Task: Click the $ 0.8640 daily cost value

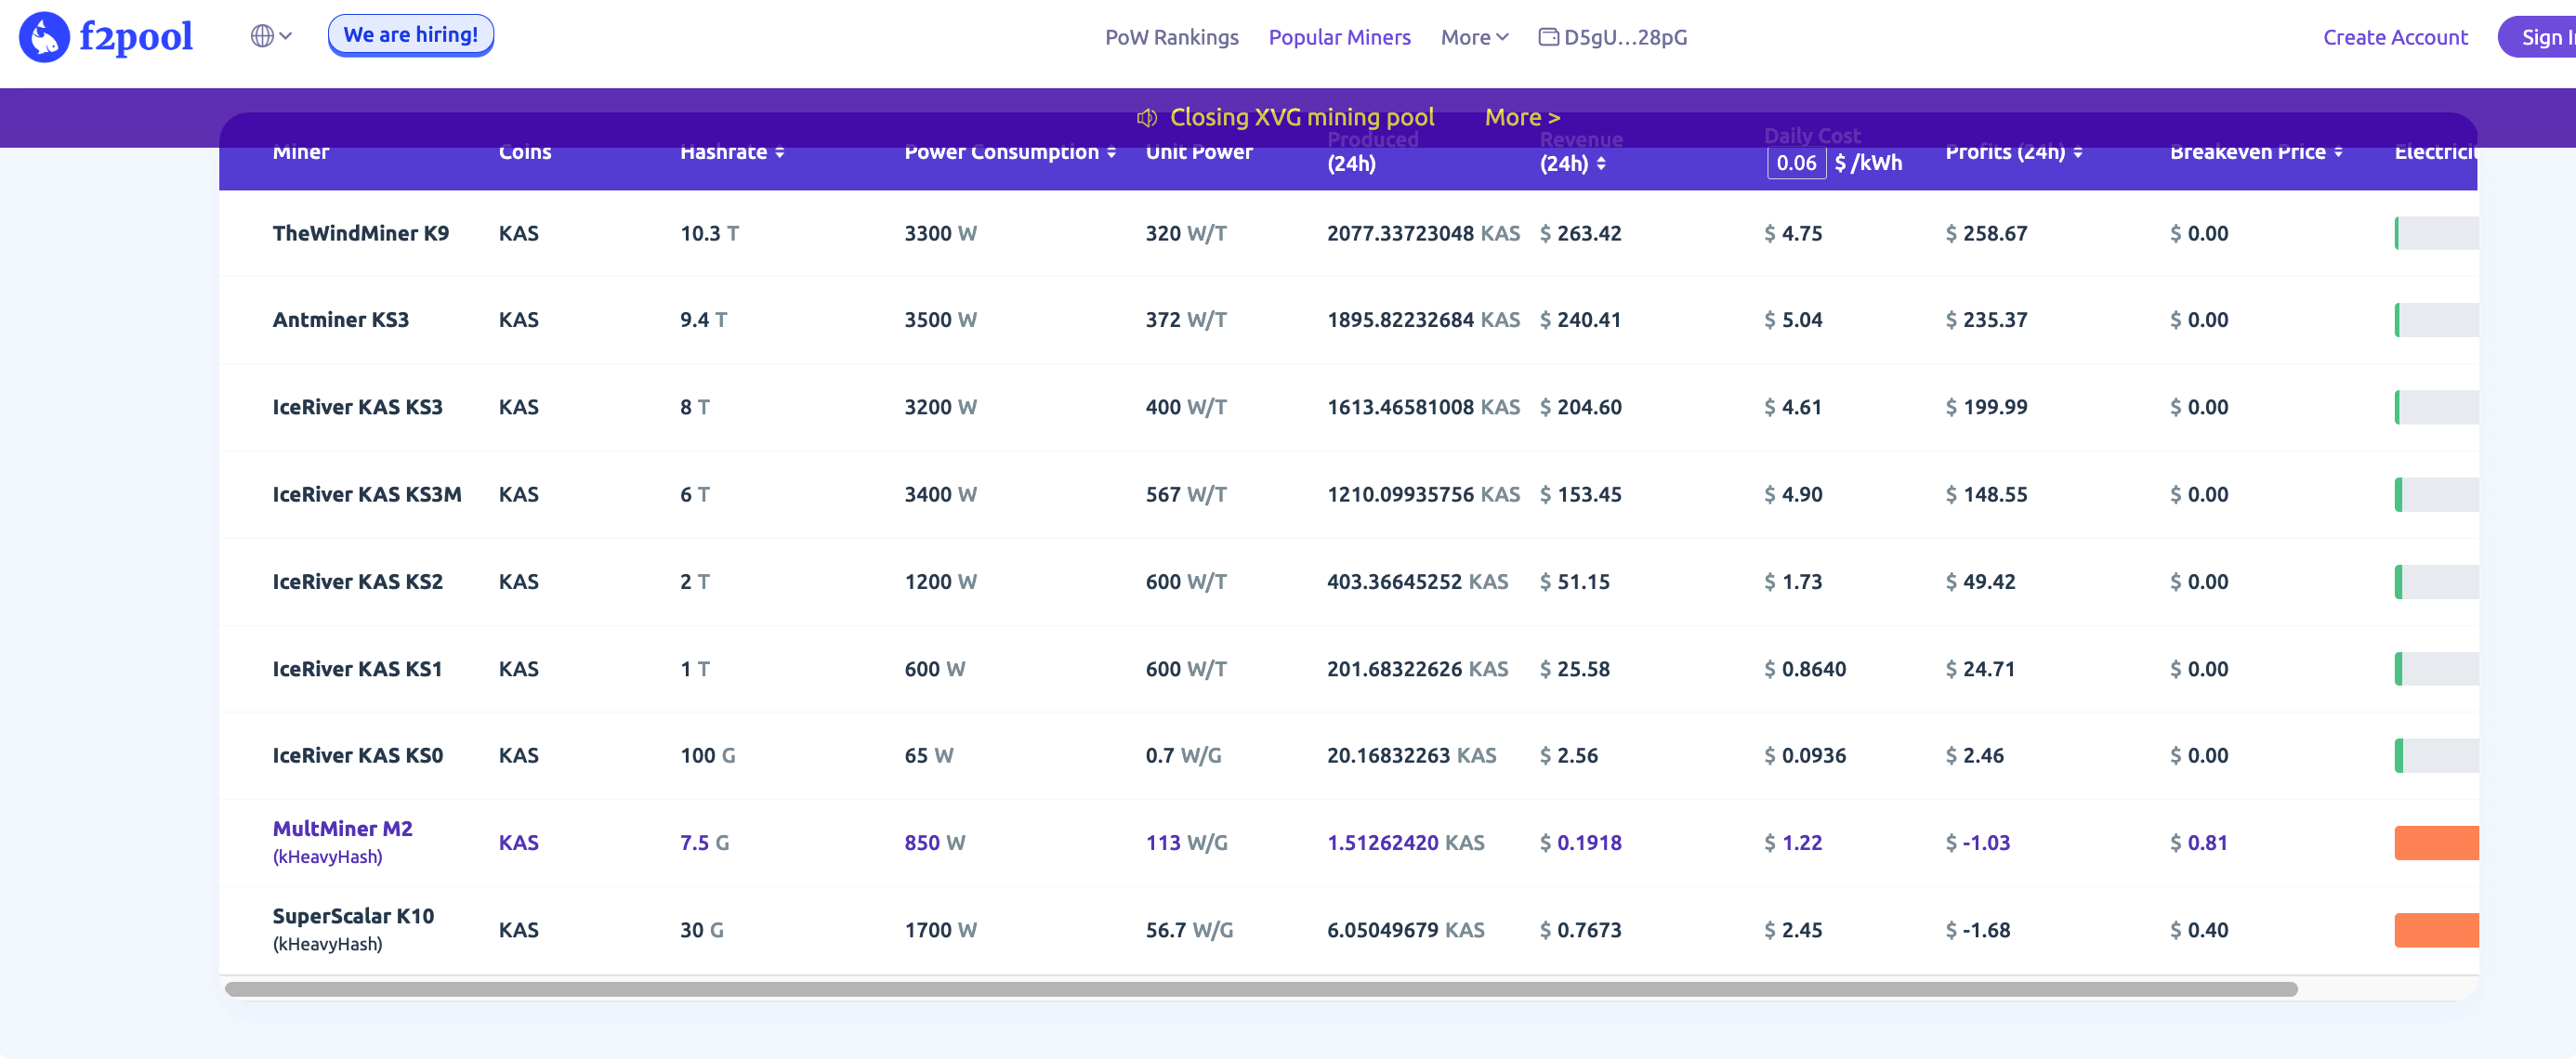Action: point(1804,669)
